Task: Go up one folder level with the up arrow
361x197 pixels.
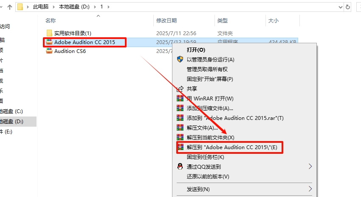Action: click(10, 7)
